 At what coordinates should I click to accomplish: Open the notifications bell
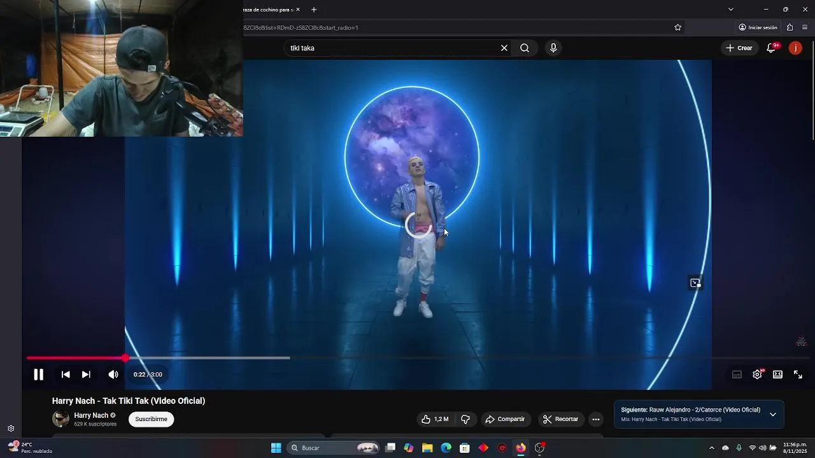771,48
